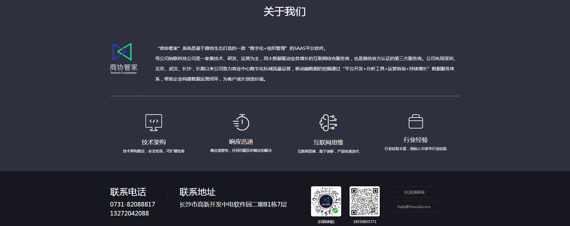This screenshot has height=226, width=570.
Task: Click text 技术架构稳定，安全性高，可扩展性高
Action: click(x=154, y=151)
